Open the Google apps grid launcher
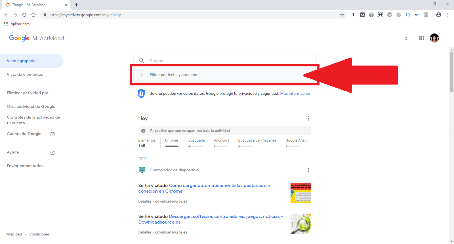This screenshot has height=244, width=454. (422, 38)
